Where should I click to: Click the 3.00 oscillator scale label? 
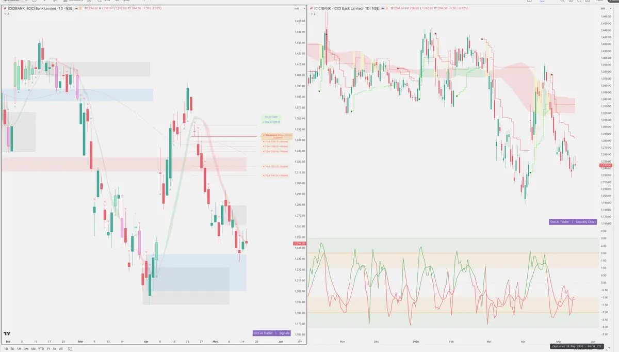[x=603, y=238]
